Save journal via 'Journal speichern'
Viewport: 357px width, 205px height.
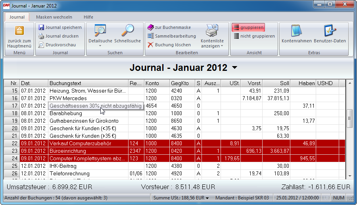point(60,27)
